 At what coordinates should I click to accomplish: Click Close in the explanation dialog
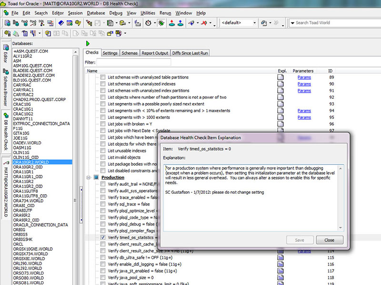[329, 240]
